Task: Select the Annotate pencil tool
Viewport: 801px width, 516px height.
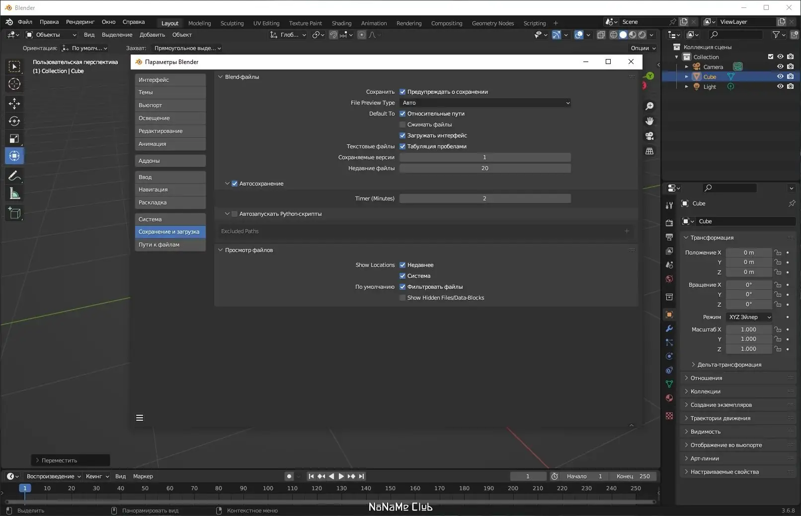Action: [x=14, y=176]
